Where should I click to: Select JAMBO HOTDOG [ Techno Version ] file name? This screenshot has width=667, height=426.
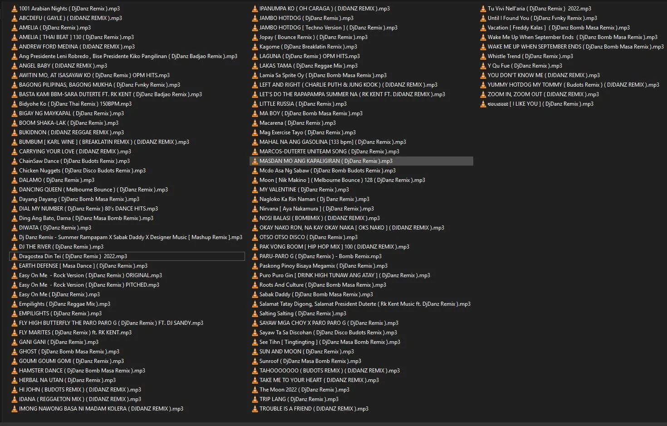[x=329, y=28]
